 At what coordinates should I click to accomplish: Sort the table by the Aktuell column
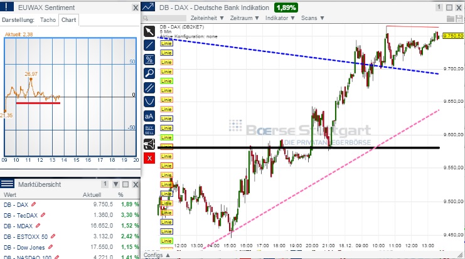point(92,194)
